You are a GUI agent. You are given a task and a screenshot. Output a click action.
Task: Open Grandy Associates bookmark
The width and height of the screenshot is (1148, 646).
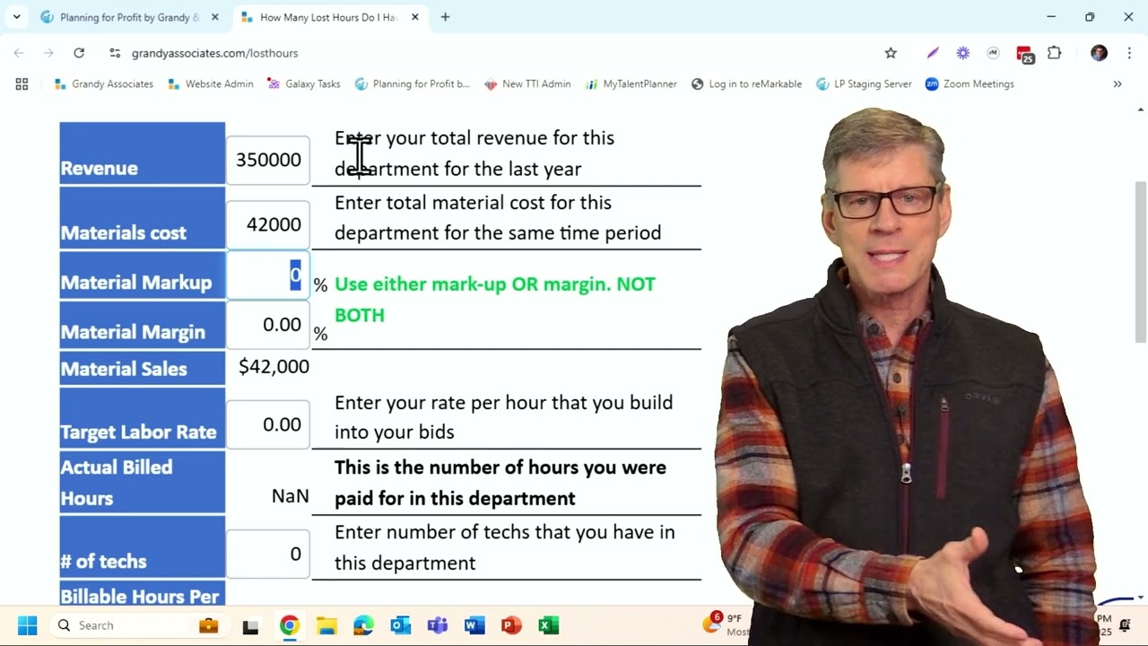(x=104, y=83)
